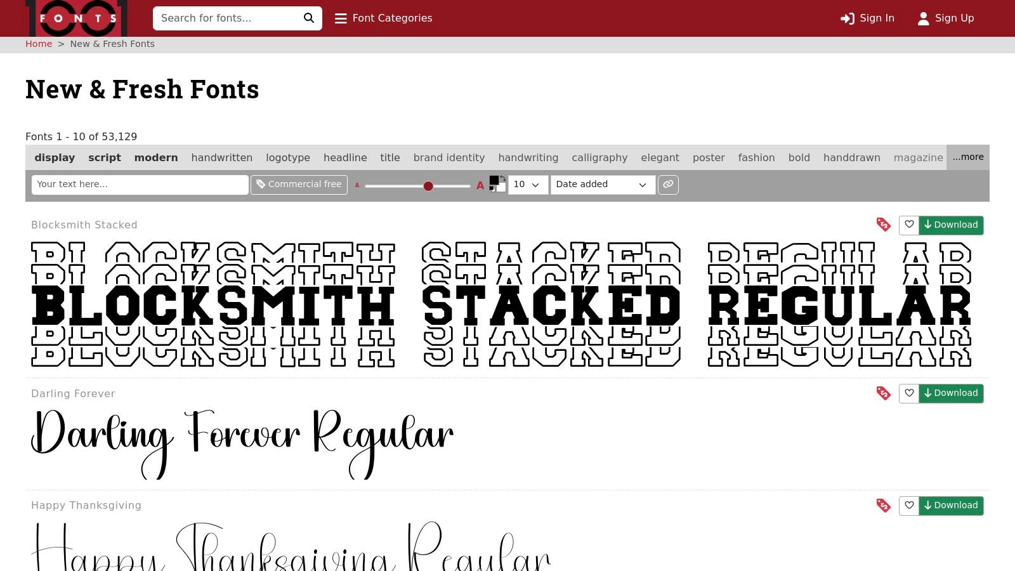Filter fonts by handdrawn tag
1015x571 pixels.
pos(852,157)
